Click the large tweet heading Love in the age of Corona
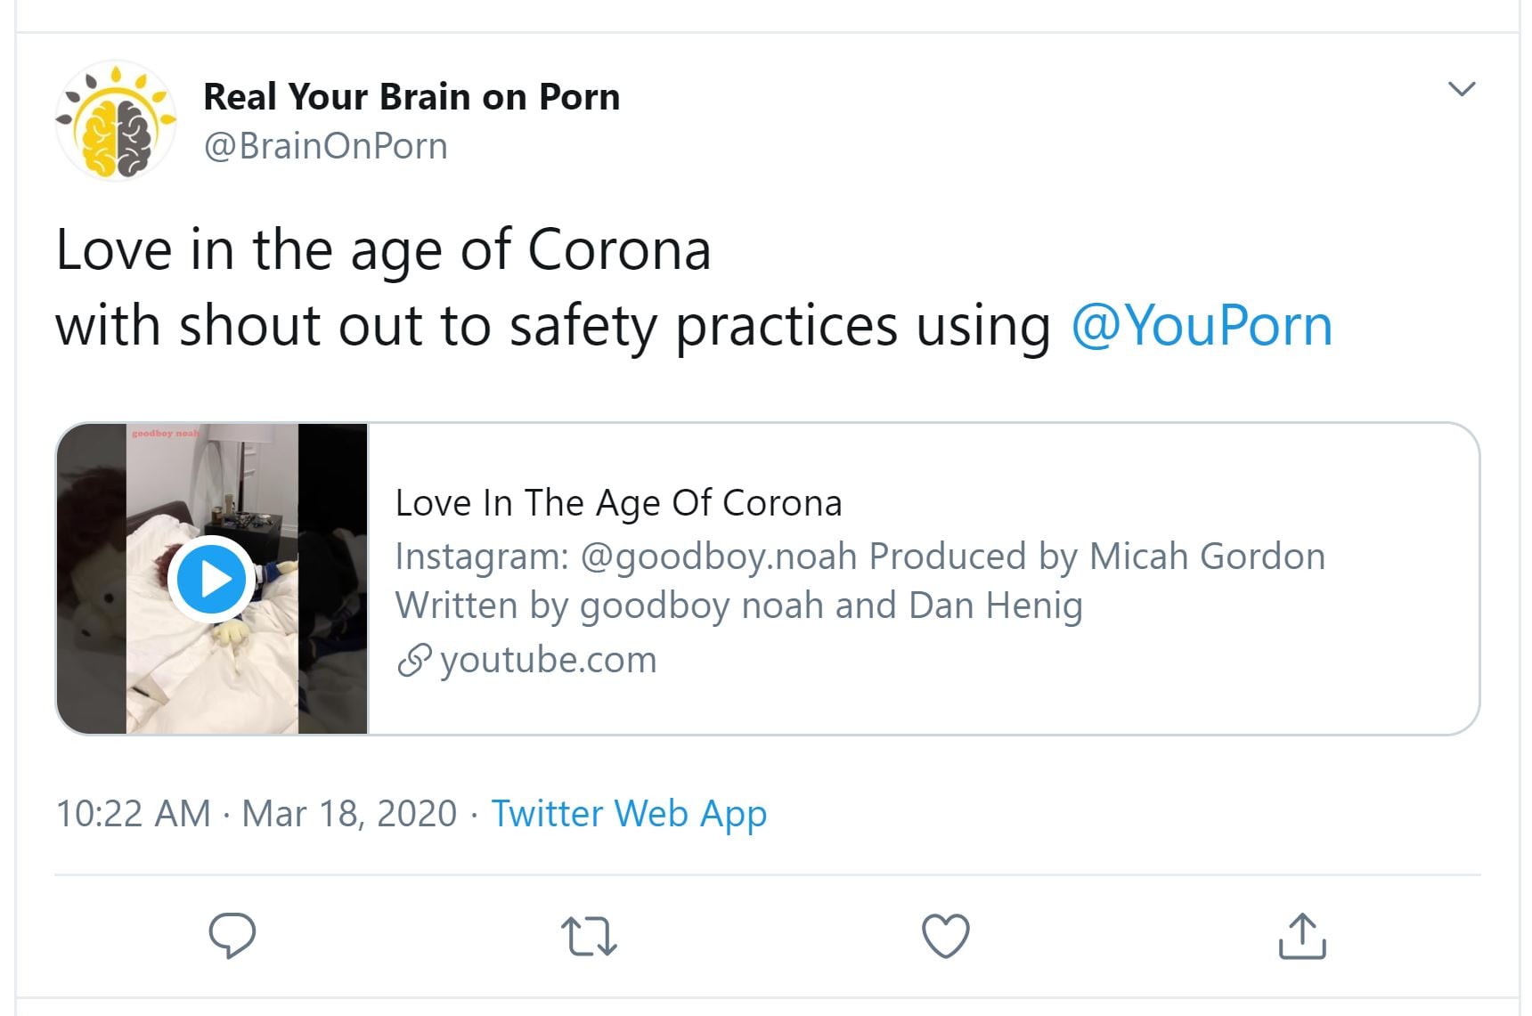Image resolution: width=1532 pixels, height=1016 pixels. [x=383, y=249]
